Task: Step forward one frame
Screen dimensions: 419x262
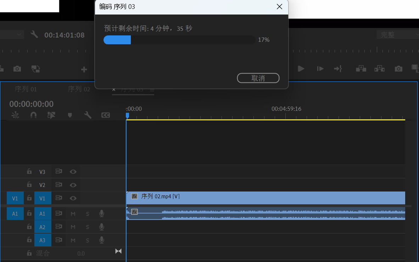Action: tap(320, 69)
